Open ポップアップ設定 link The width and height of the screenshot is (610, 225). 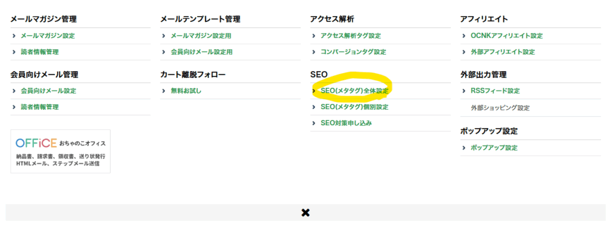[x=494, y=148]
